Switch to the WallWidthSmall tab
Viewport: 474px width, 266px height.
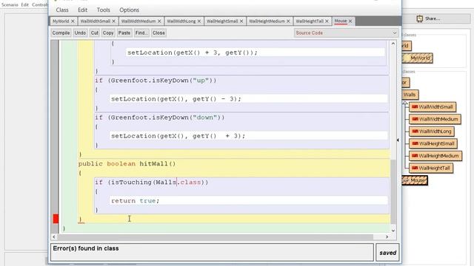pyautogui.click(x=96, y=21)
